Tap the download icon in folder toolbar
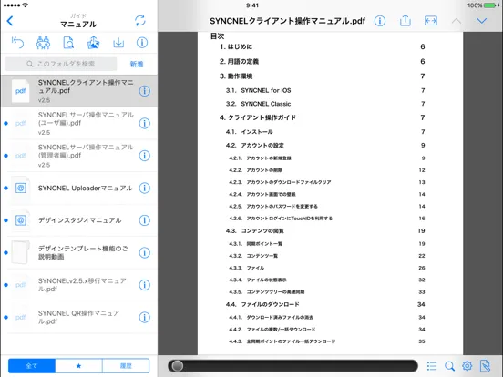 (x=118, y=43)
